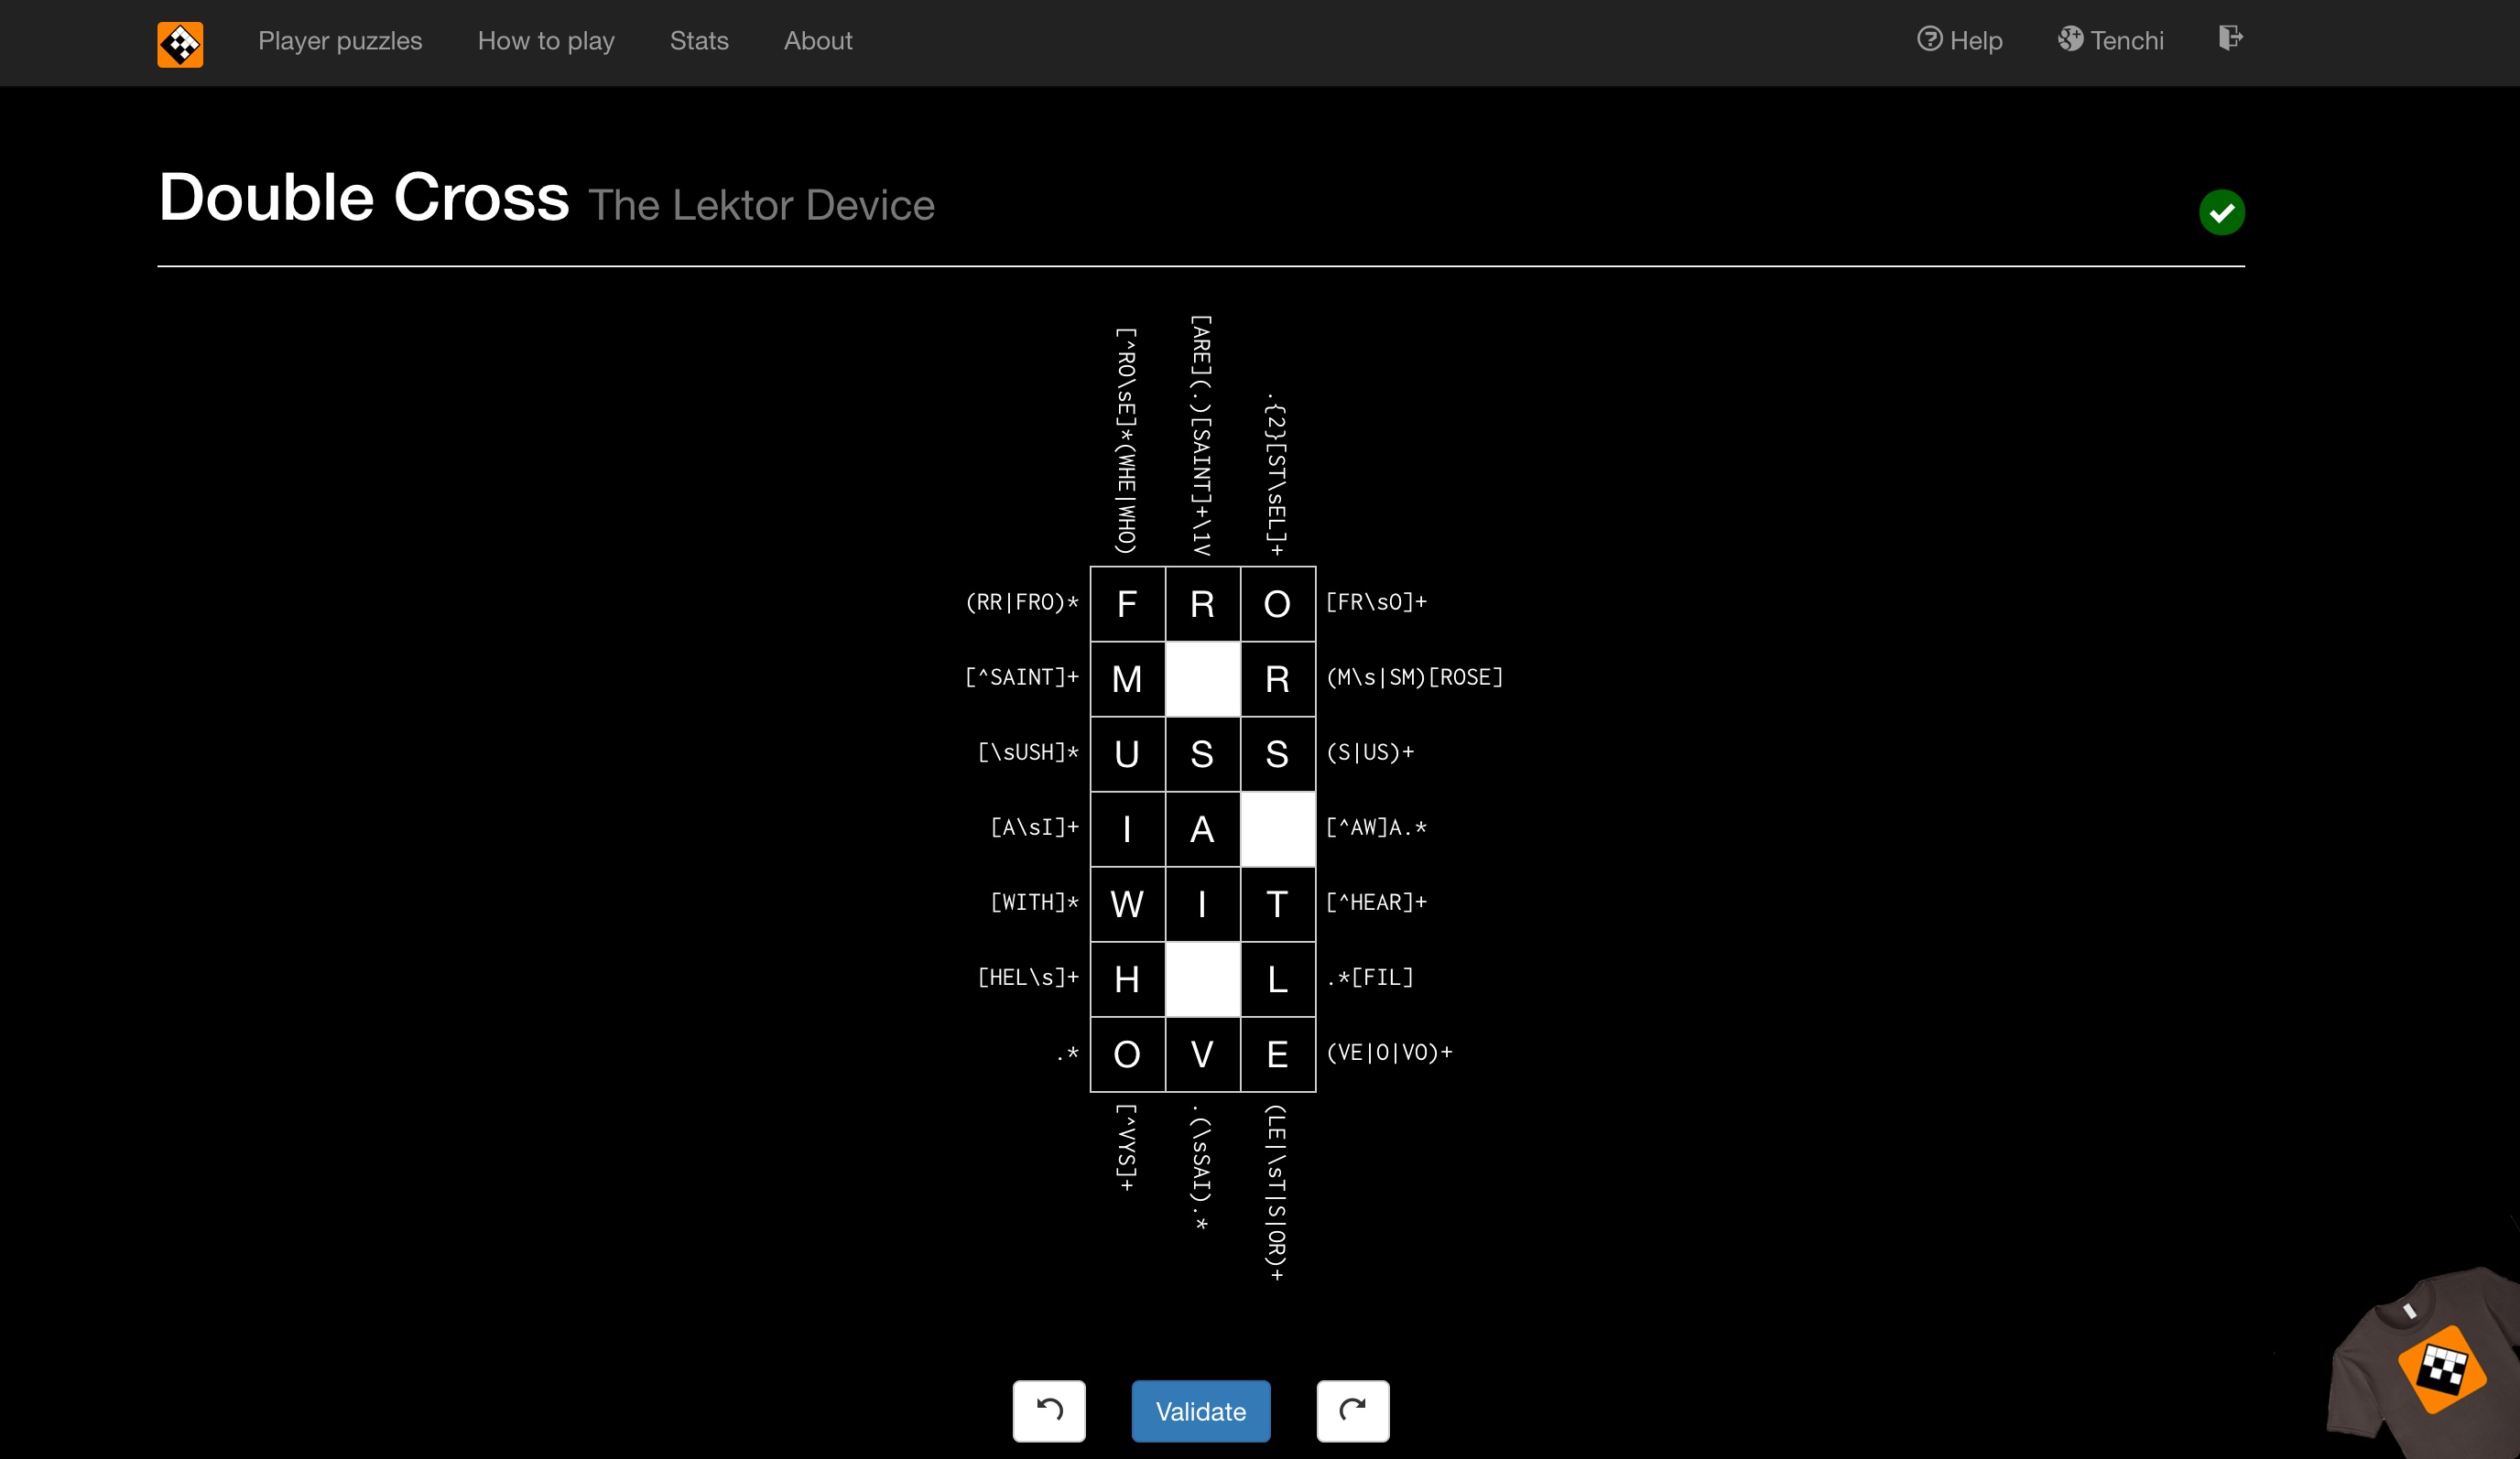The image size is (2520, 1459).
Task: Select the cell containing letter V
Action: pyautogui.click(x=1203, y=1054)
